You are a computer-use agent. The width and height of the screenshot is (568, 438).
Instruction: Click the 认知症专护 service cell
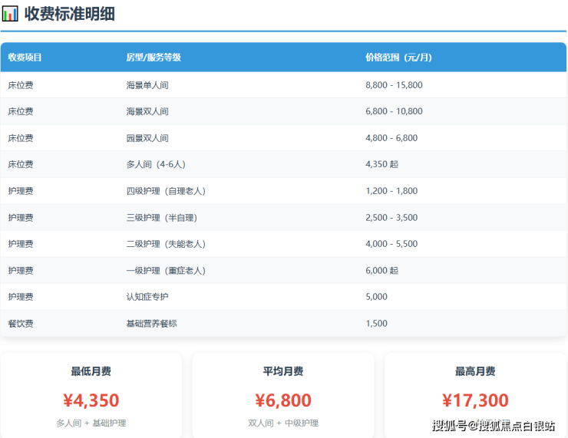147,297
